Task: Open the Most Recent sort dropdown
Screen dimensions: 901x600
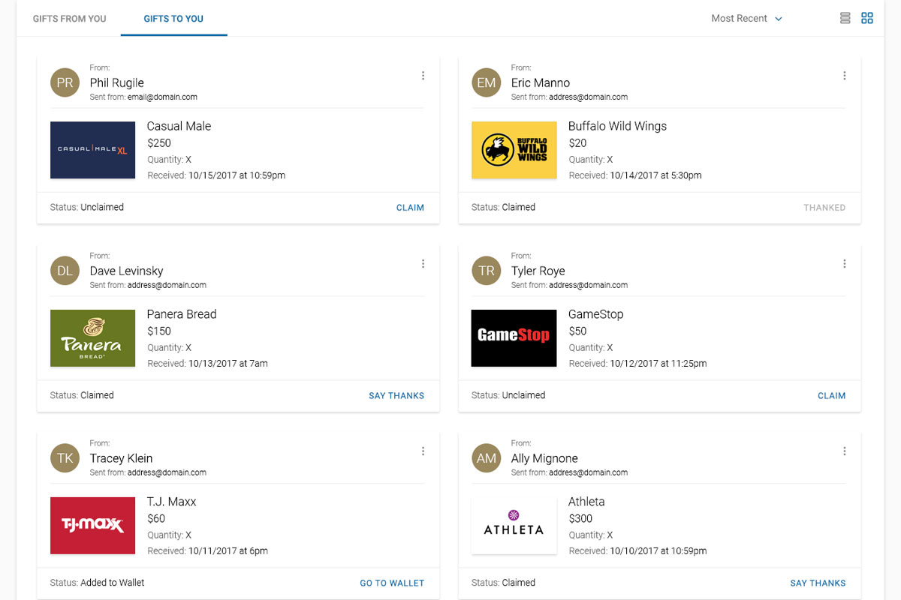Action: (x=747, y=19)
